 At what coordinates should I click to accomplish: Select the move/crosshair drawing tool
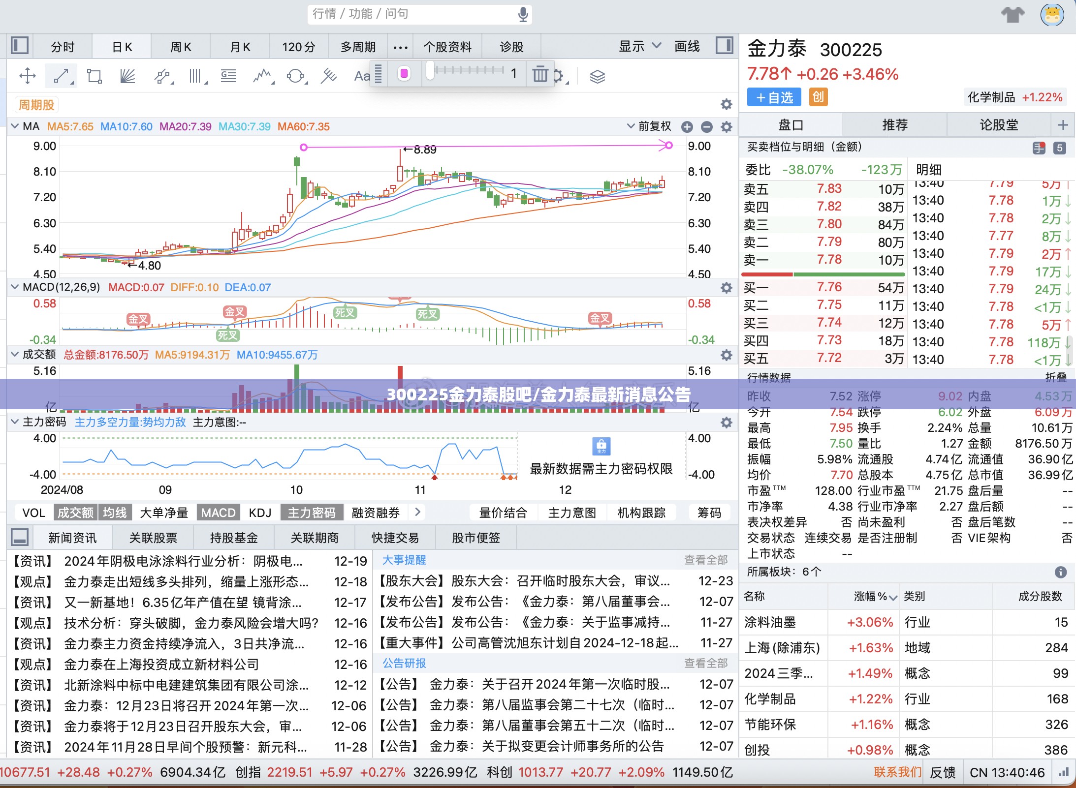tap(27, 76)
